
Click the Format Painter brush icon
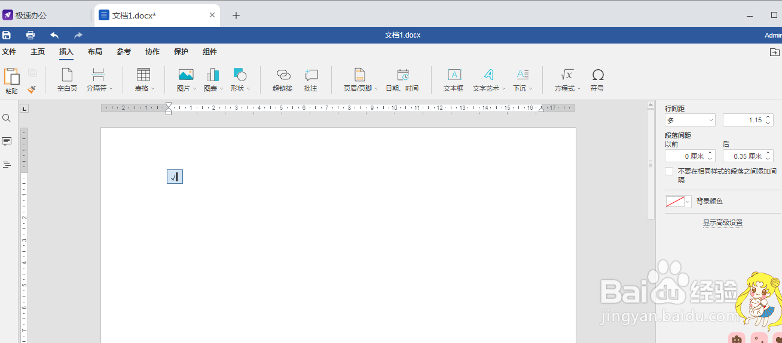pos(32,88)
